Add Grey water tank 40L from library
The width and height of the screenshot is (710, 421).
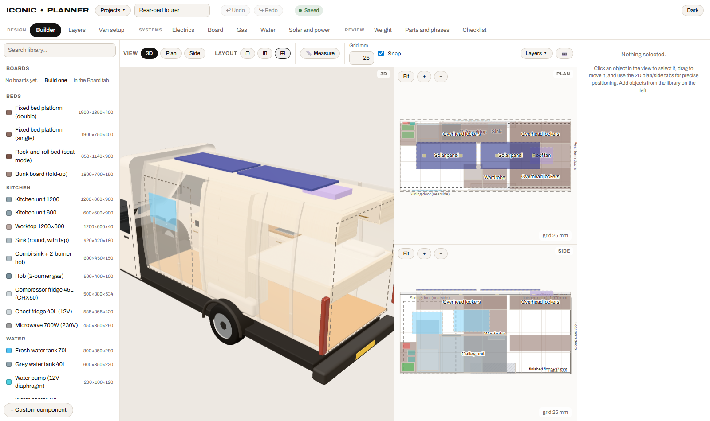pos(59,364)
